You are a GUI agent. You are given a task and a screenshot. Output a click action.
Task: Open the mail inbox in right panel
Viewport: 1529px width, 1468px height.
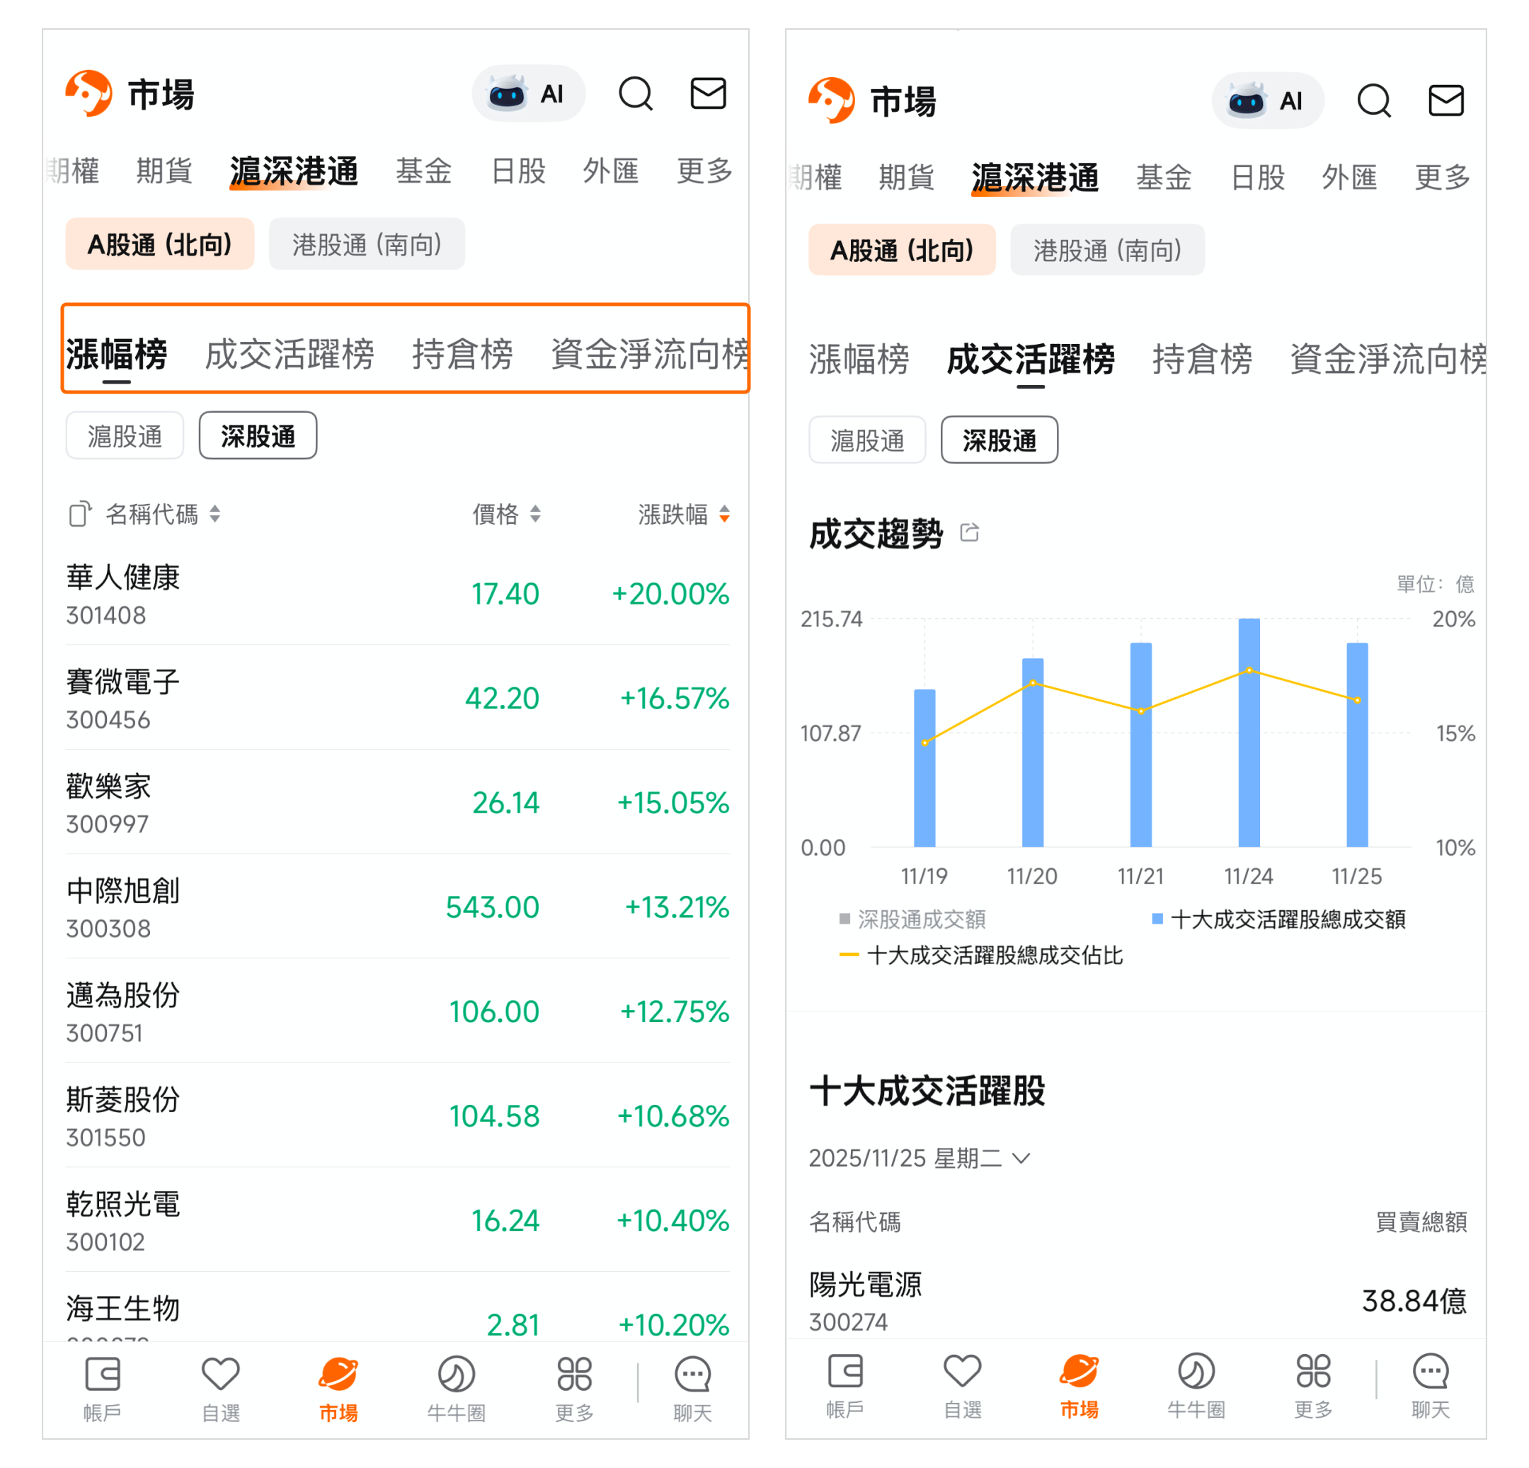point(1445,101)
